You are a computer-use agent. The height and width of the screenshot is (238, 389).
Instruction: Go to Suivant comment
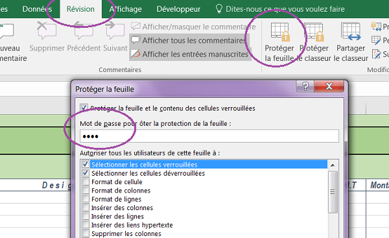coord(115,30)
